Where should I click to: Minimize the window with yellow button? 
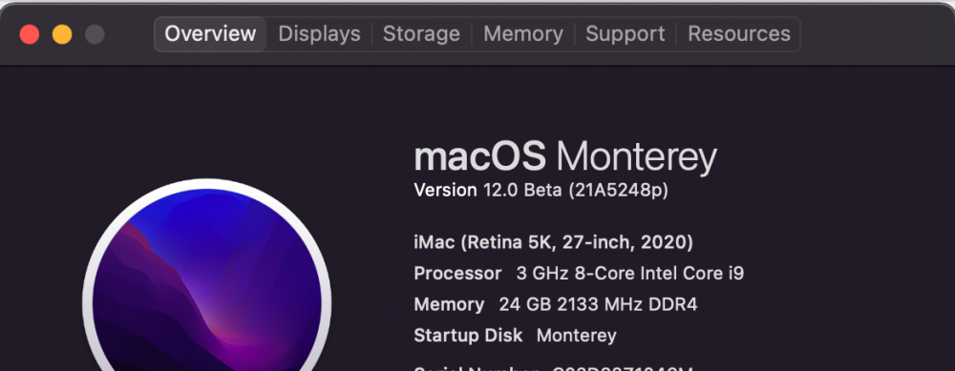(62, 34)
